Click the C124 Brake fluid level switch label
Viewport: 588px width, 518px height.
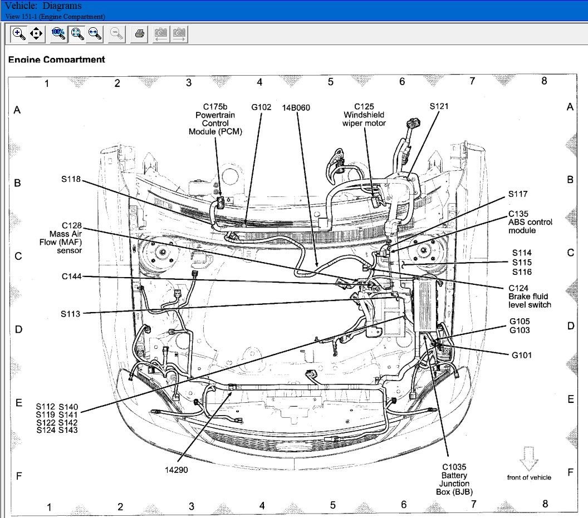tap(529, 296)
